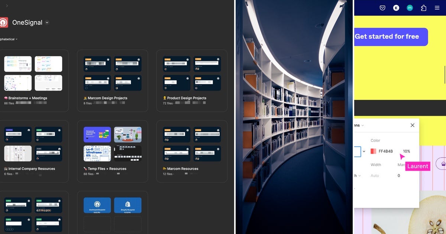Save the page to Pocket
The height and width of the screenshot is (234, 446).
point(382,7)
